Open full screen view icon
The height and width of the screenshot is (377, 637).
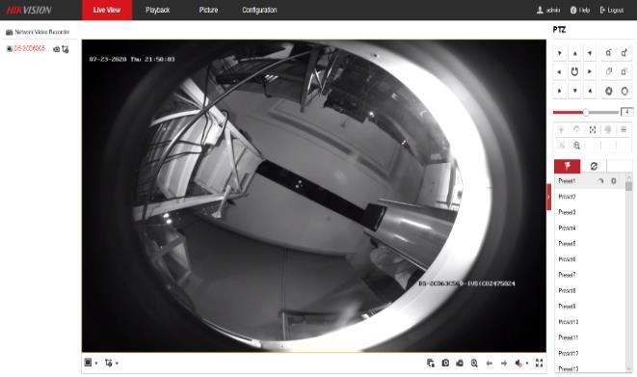point(539,363)
